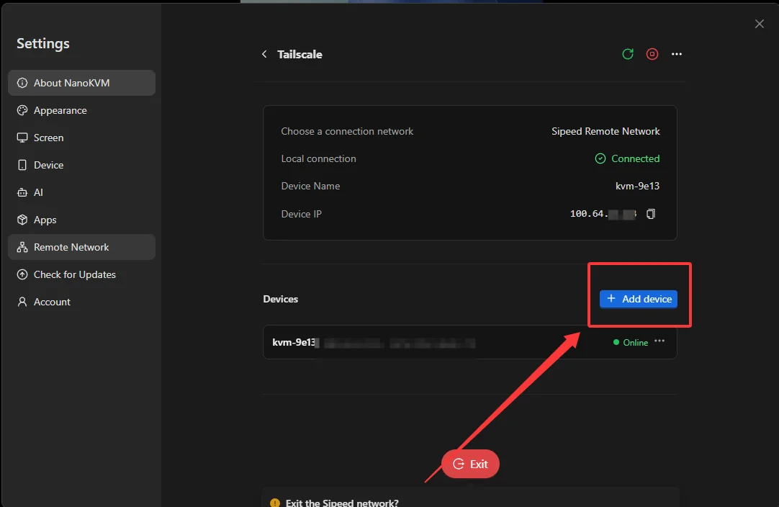Click the Connected status text
Image resolution: width=779 pixels, height=507 pixels.
pos(636,158)
